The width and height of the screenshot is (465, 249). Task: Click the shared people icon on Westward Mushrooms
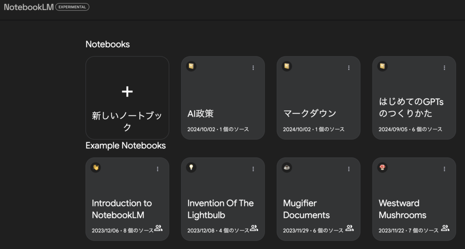click(x=445, y=228)
